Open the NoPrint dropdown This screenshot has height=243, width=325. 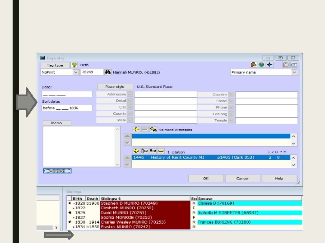tap(75, 72)
